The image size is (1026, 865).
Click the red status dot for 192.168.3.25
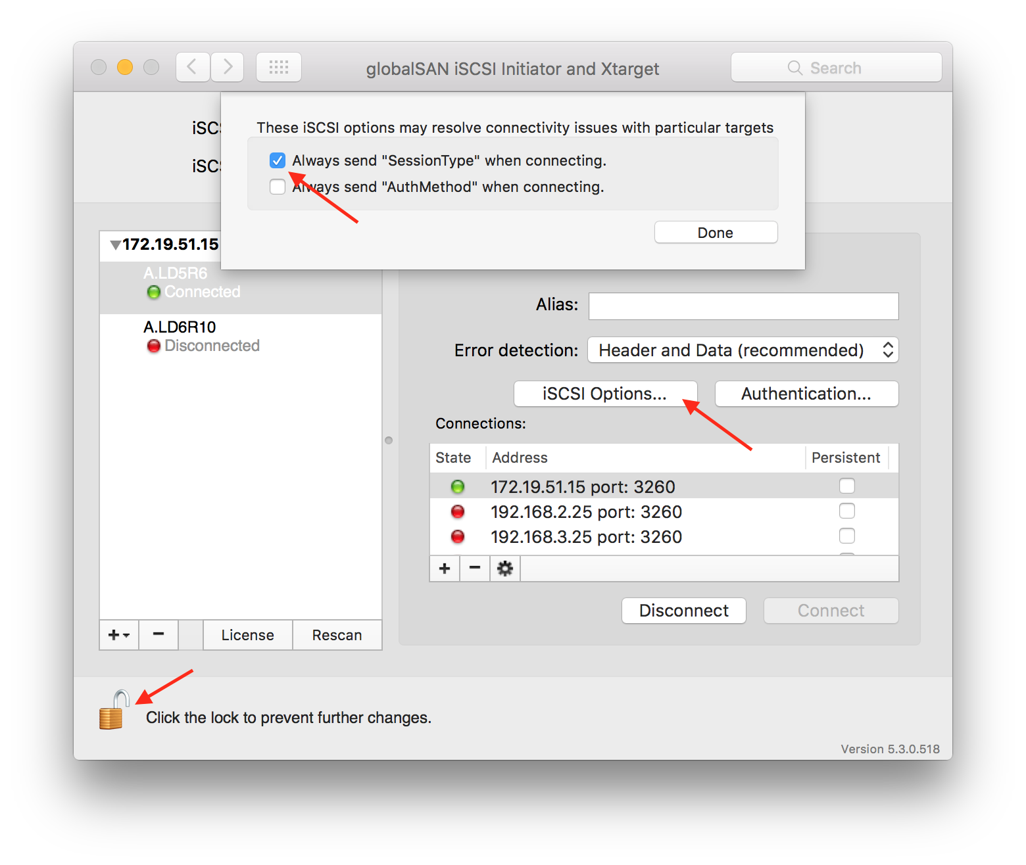(458, 536)
